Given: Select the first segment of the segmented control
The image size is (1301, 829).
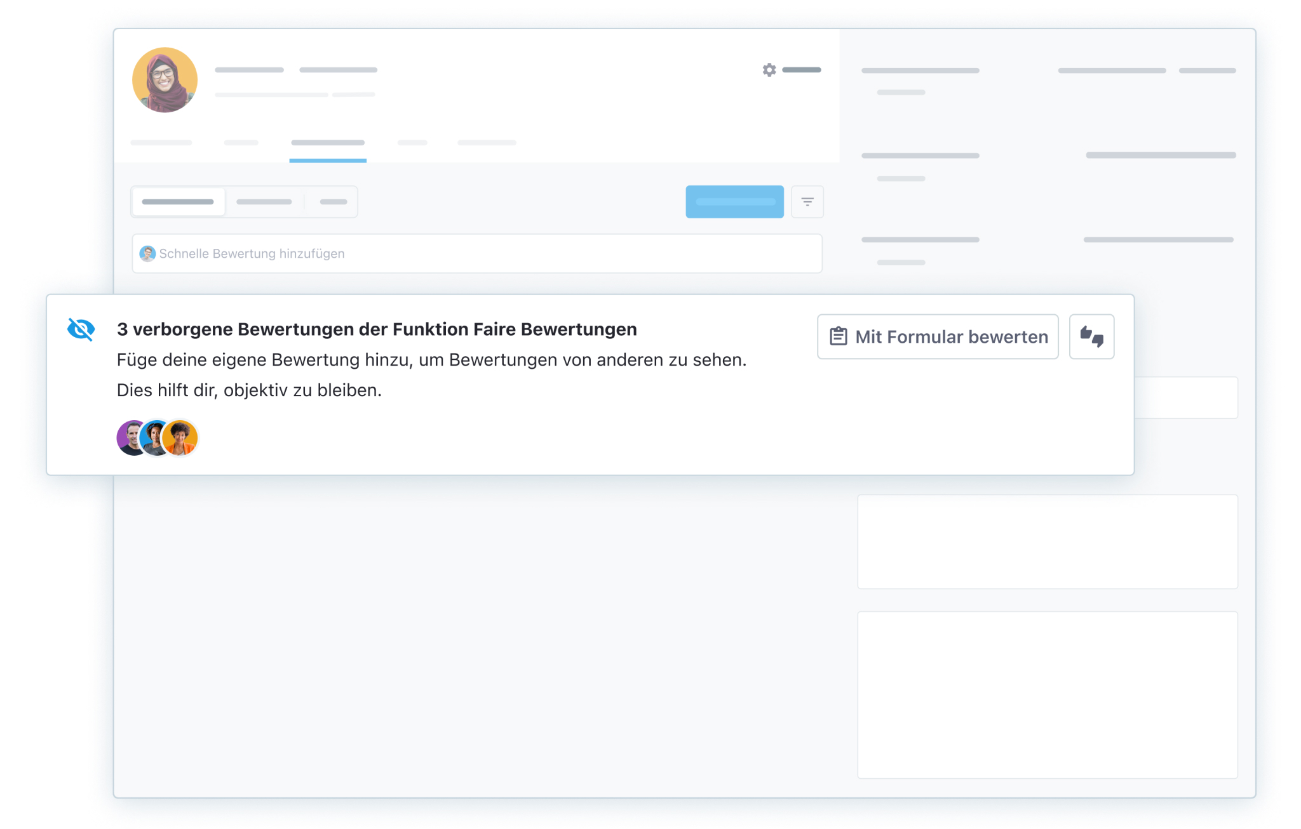Looking at the screenshot, I should point(178,202).
